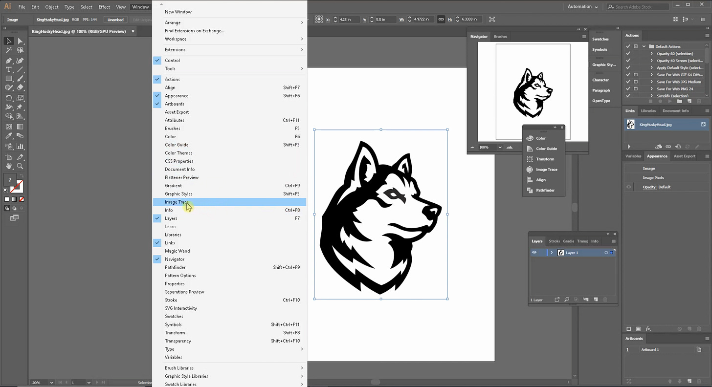This screenshot has width=712, height=387.
Task: Toggle the constrain proportions link between W and H
Action: point(441,19)
